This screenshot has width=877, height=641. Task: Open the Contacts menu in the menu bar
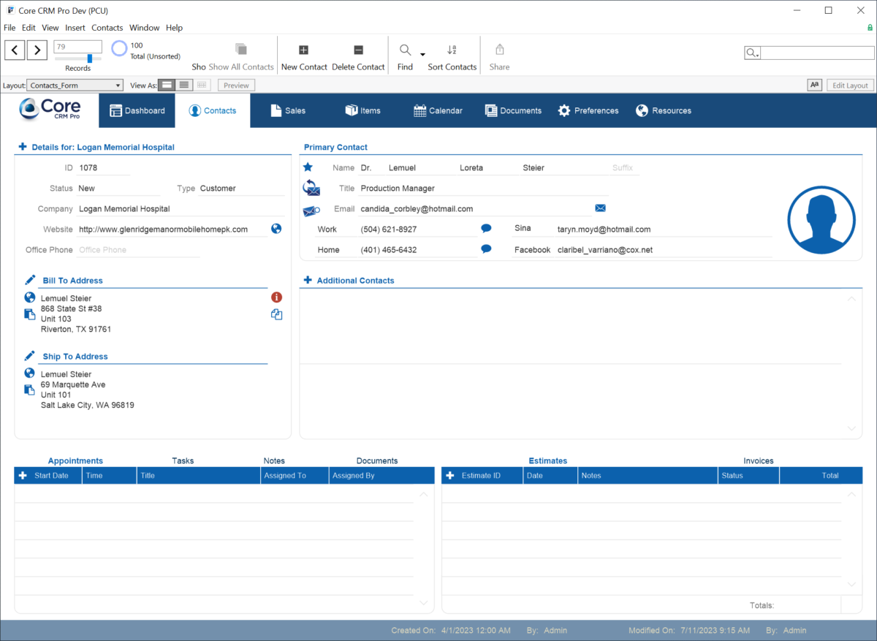click(x=107, y=27)
